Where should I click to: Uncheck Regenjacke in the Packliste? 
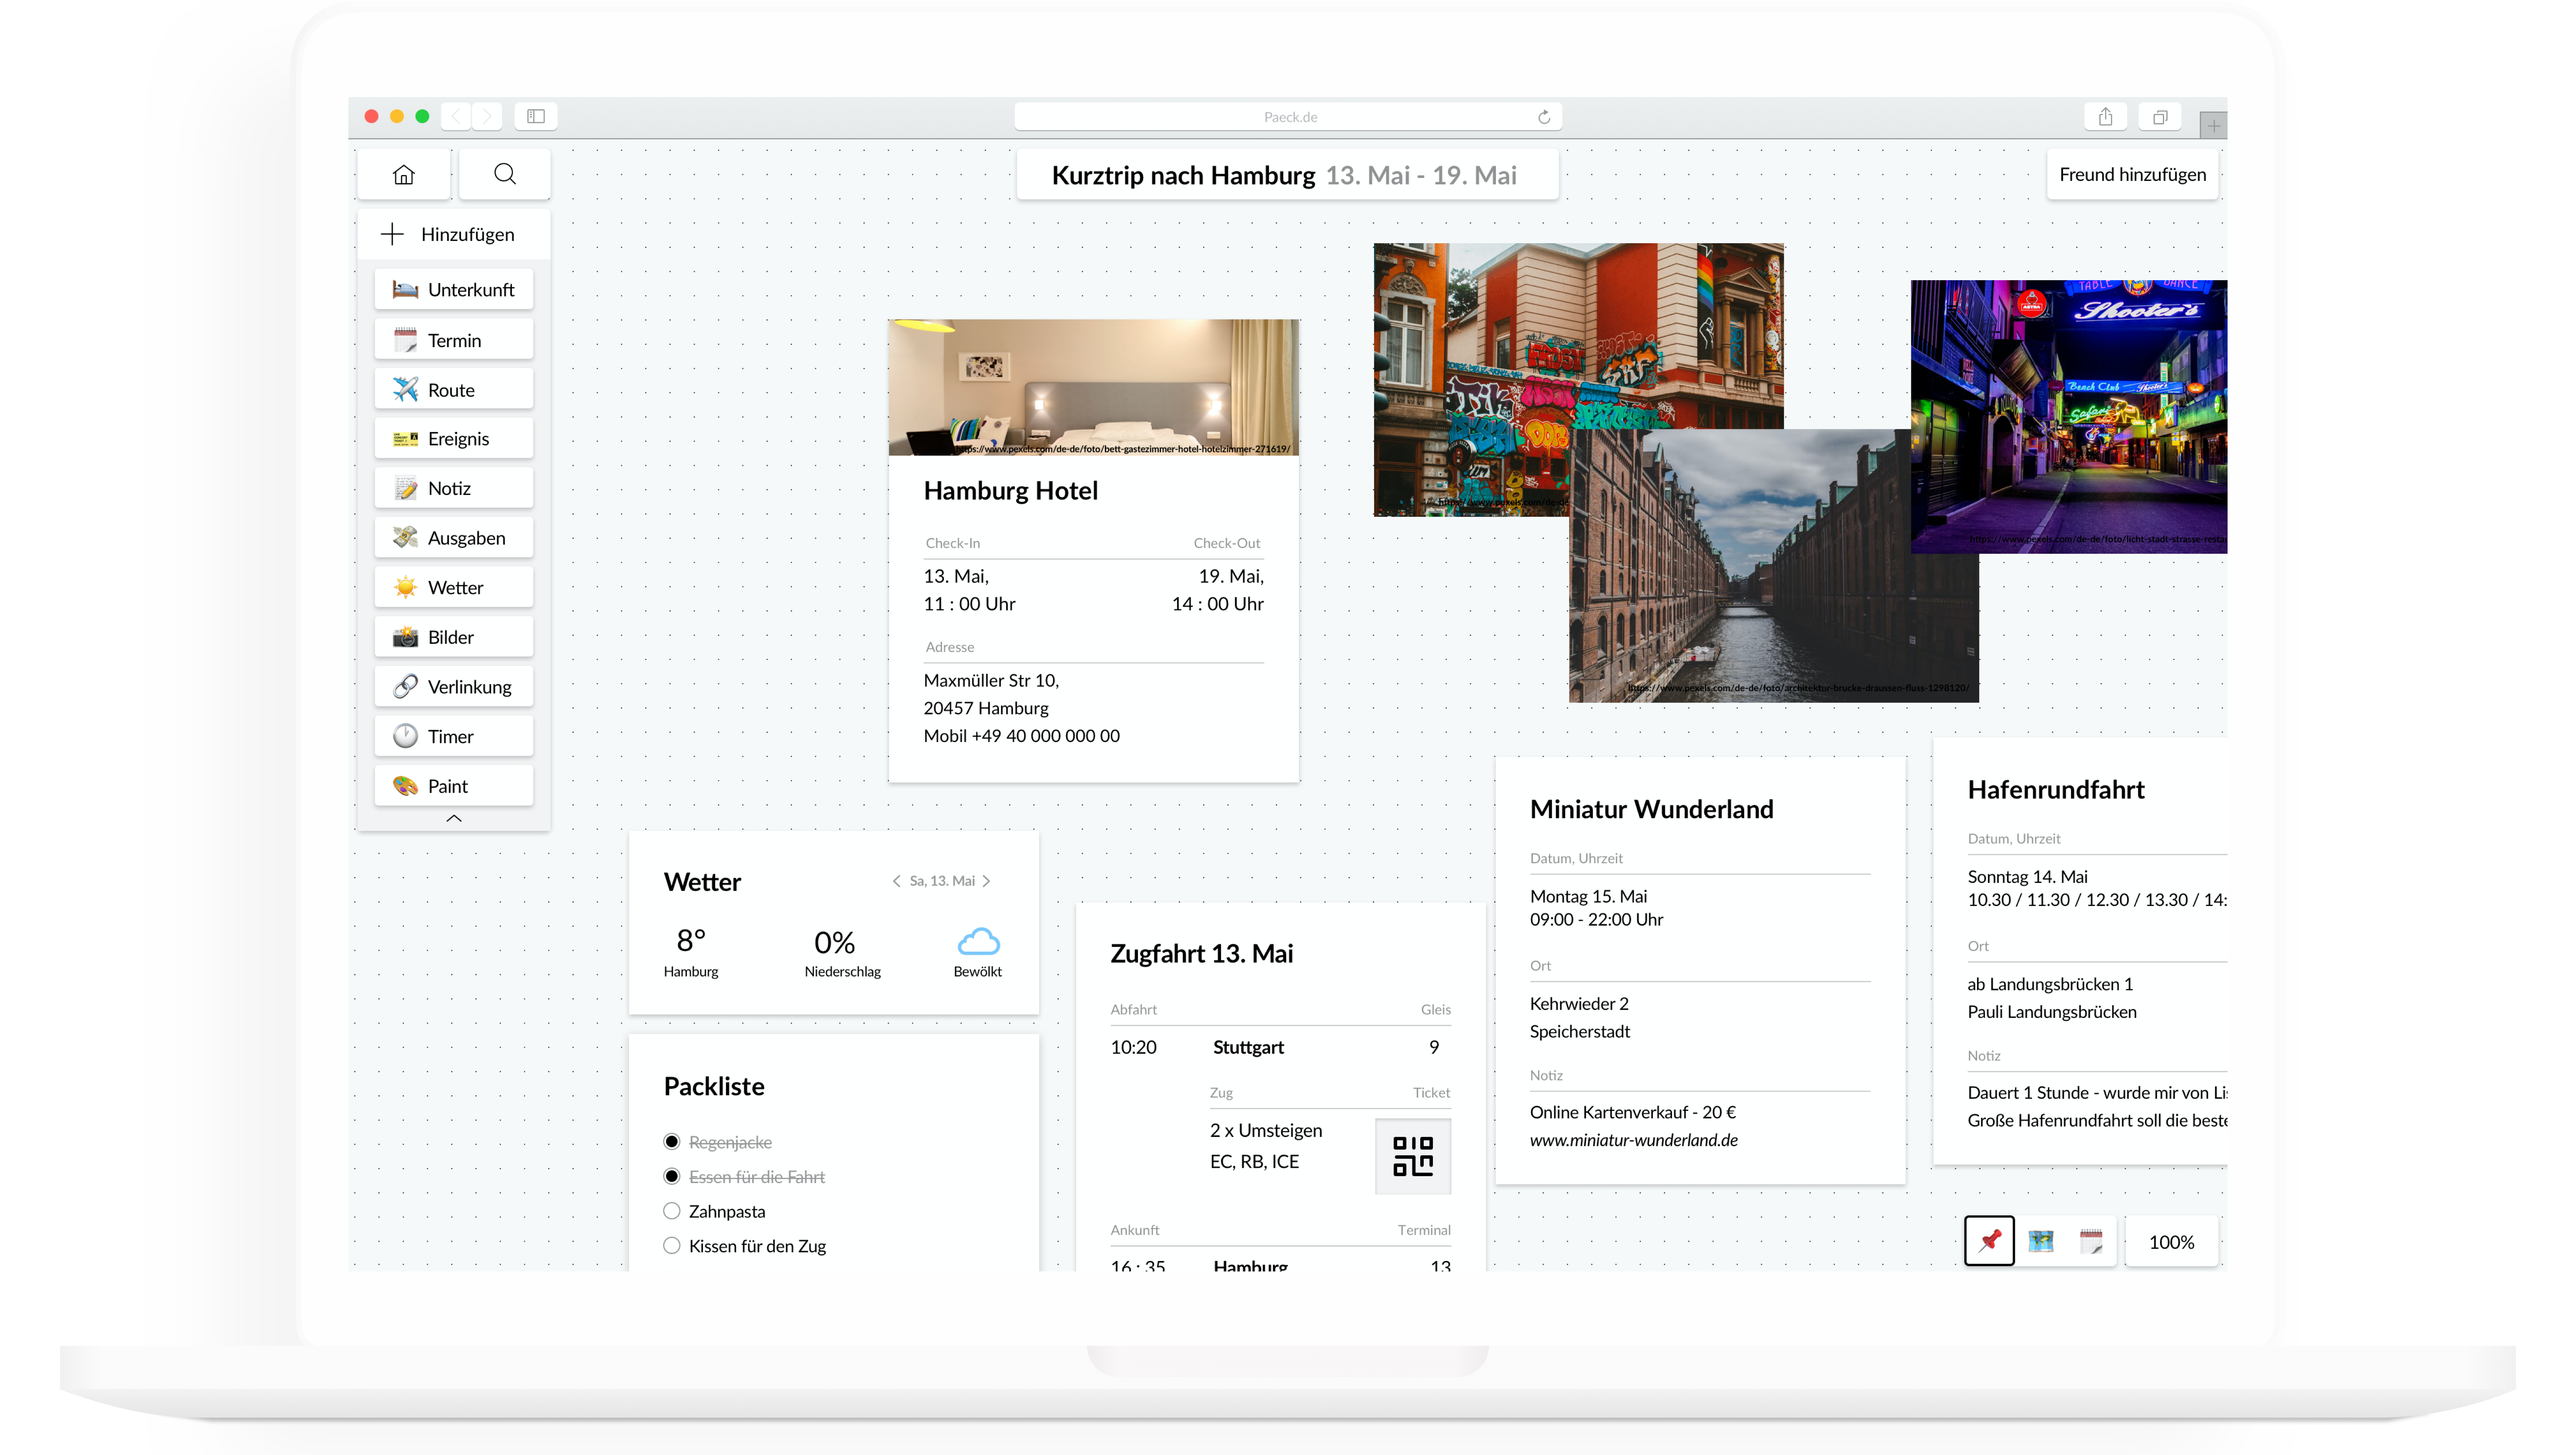(x=672, y=1142)
